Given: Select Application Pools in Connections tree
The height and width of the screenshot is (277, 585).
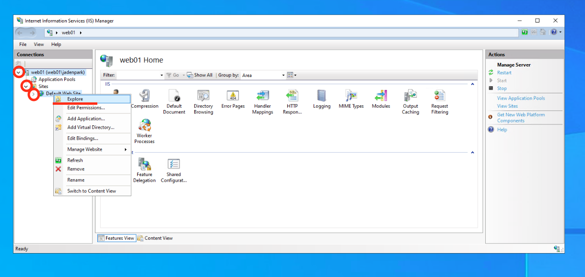Looking at the screenshot, I should point(57,79).
